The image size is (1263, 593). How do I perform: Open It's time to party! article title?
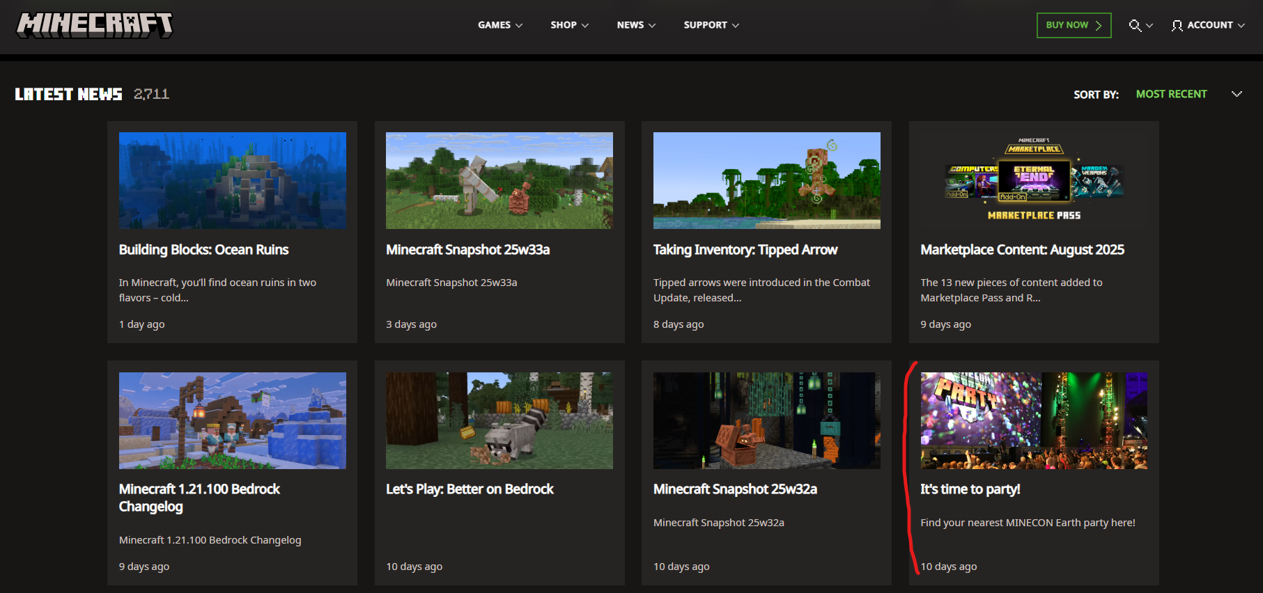[970, 489]
